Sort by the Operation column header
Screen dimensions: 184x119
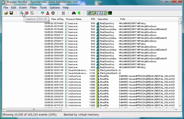click(107, 19)
